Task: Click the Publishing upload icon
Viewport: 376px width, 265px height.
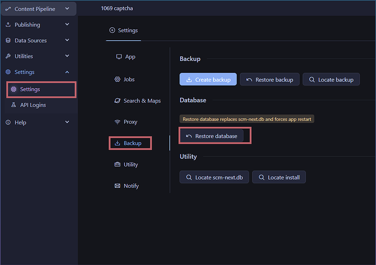Action: [x=8, y=24]
